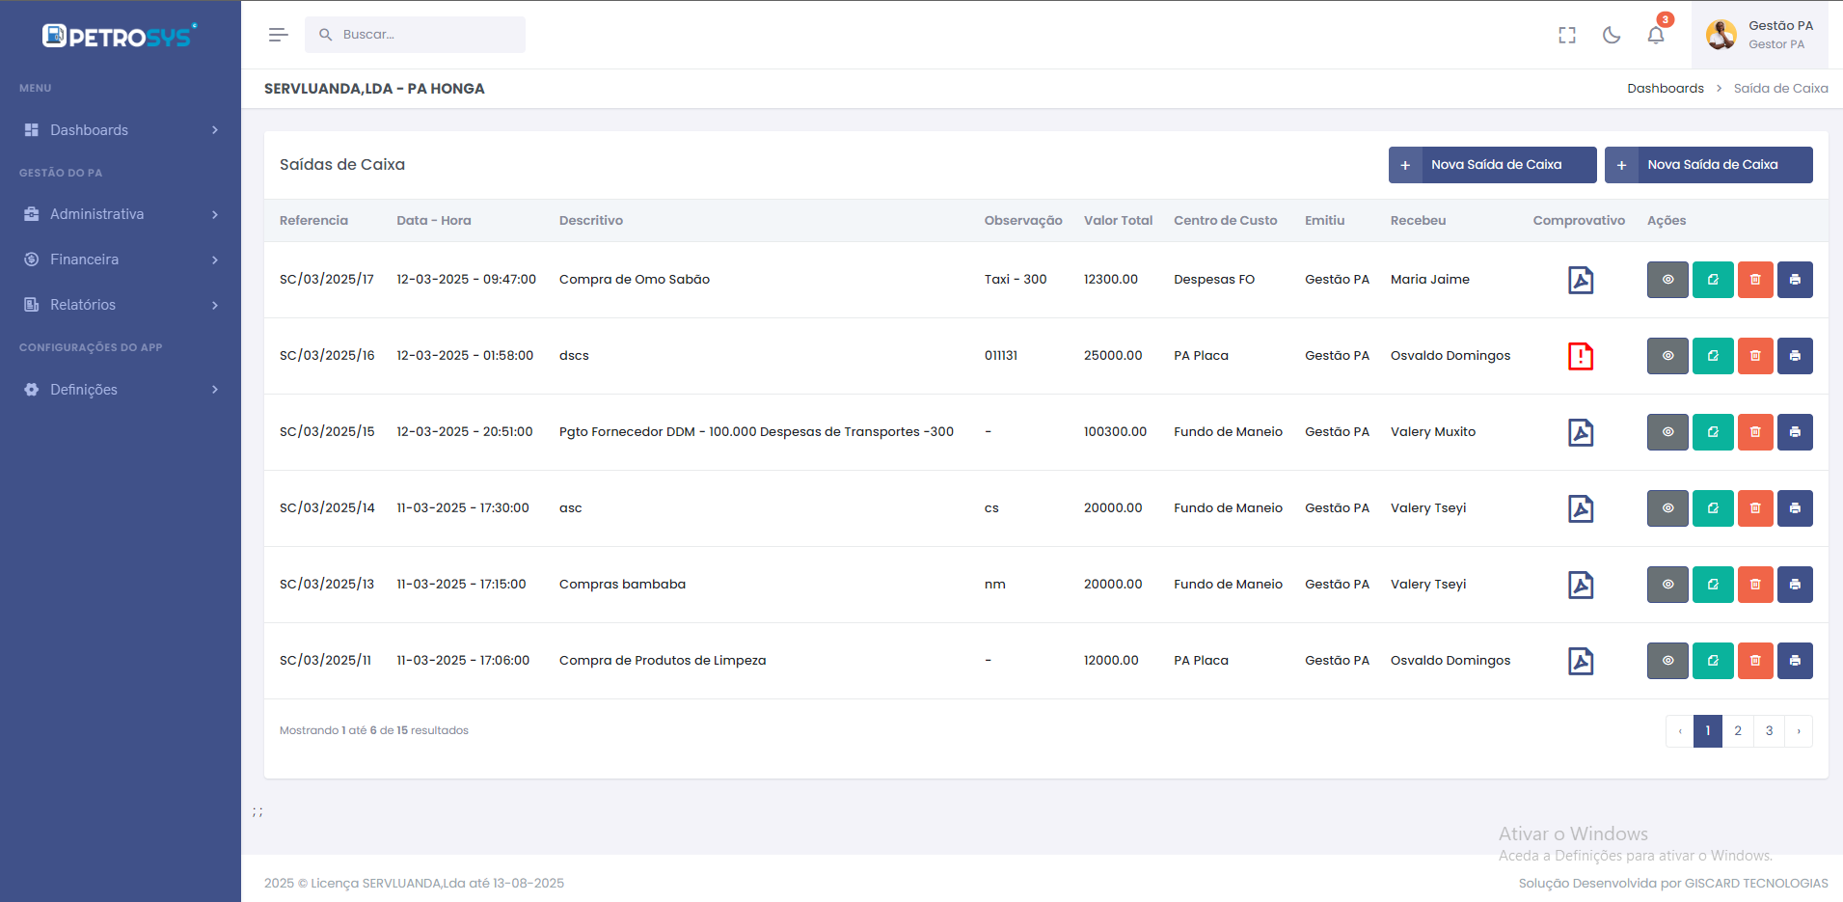Open PDF receipt for SC/03/2025/11
Image resolution: width=1843 pixels, height=902 pixels.
click(x=1580, y=661)
